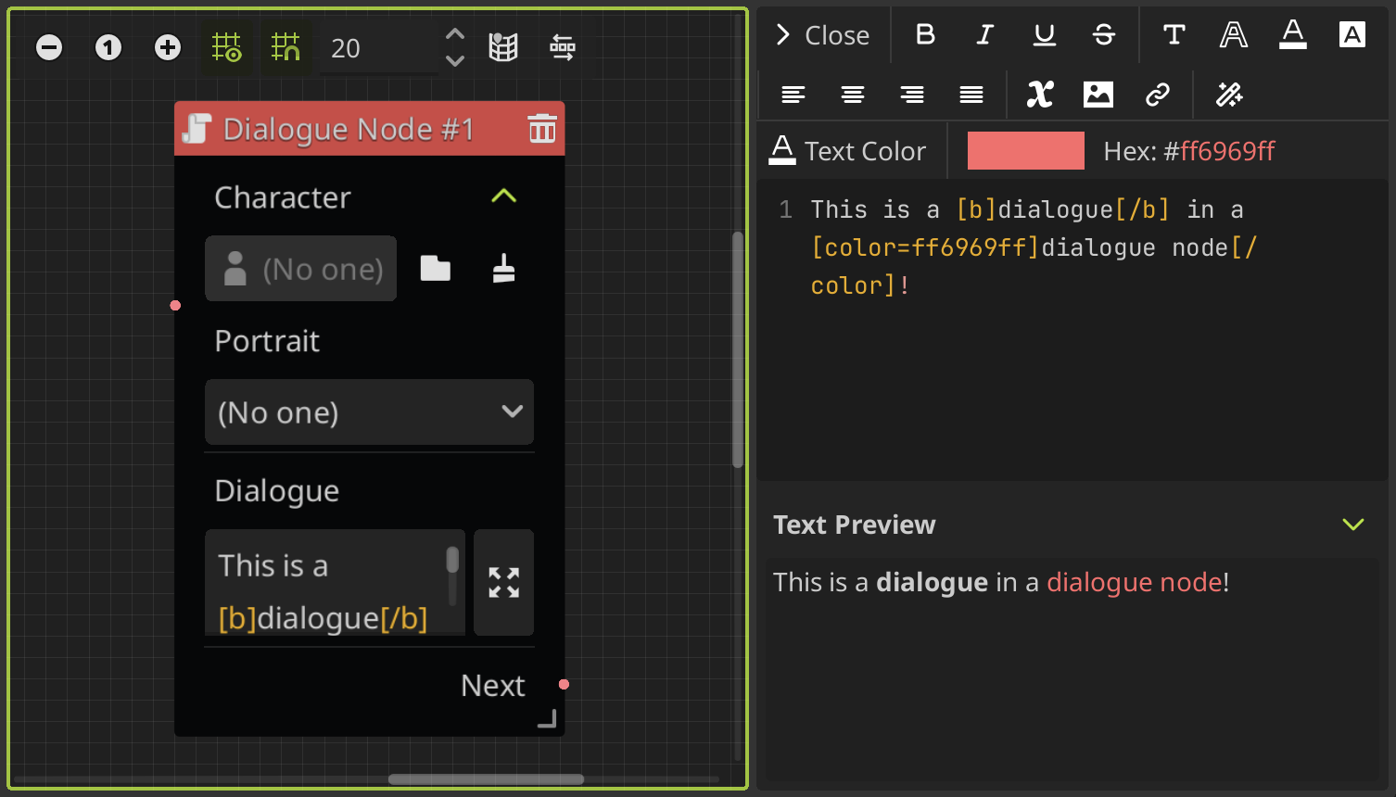Insert an image into the dialogue text
Image resolution: width=1396 pixels, height=797 pixels.
coord(1098,95)
